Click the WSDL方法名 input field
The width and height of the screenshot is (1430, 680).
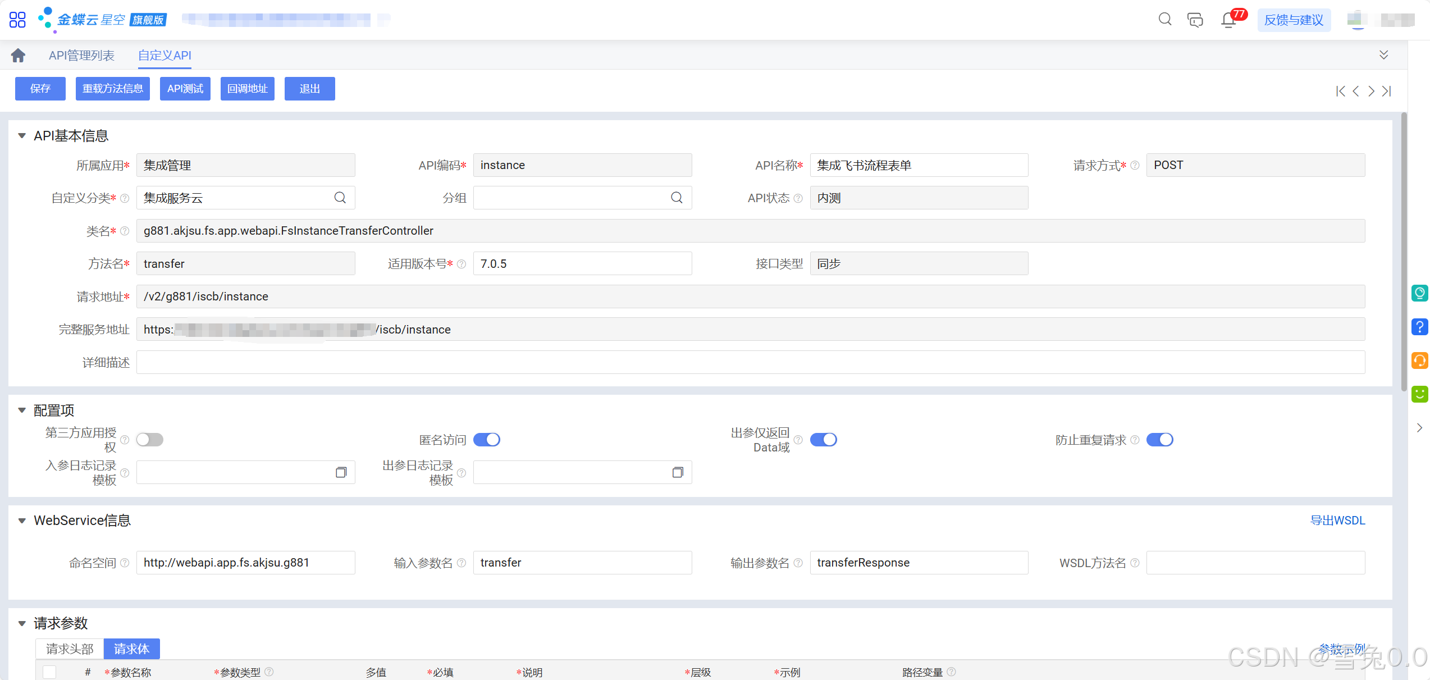[x=1256, y=563]
